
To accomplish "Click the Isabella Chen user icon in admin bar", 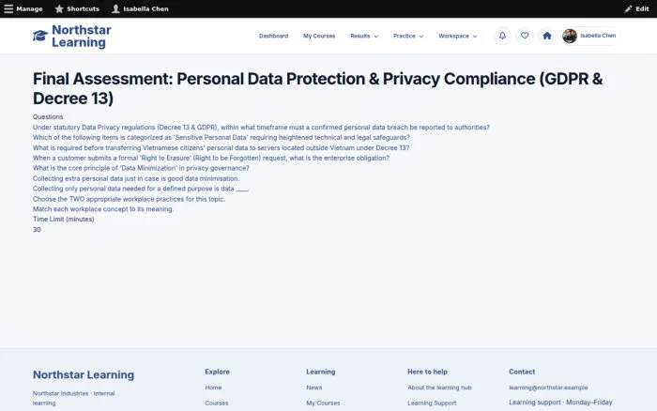I will (115, 8).
